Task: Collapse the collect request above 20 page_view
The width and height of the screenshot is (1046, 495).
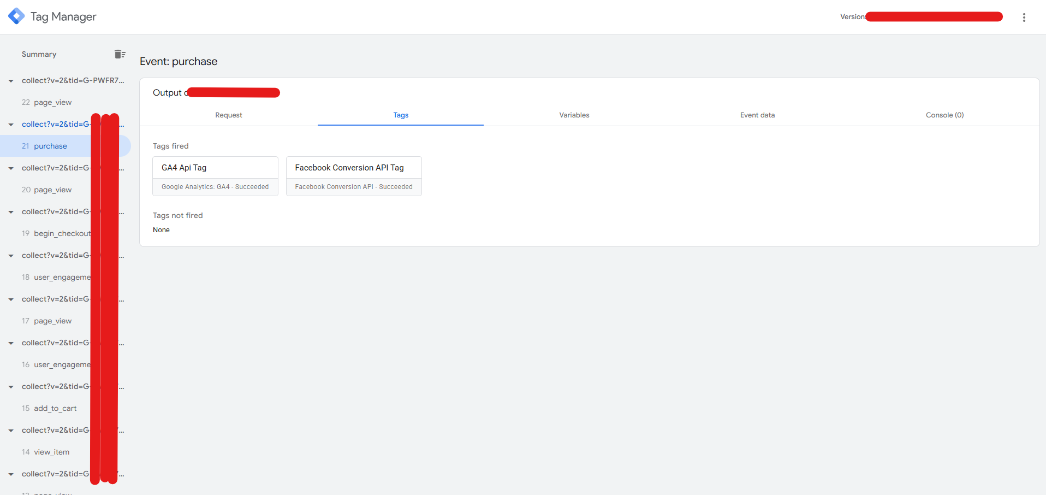Action: point(11,168)
